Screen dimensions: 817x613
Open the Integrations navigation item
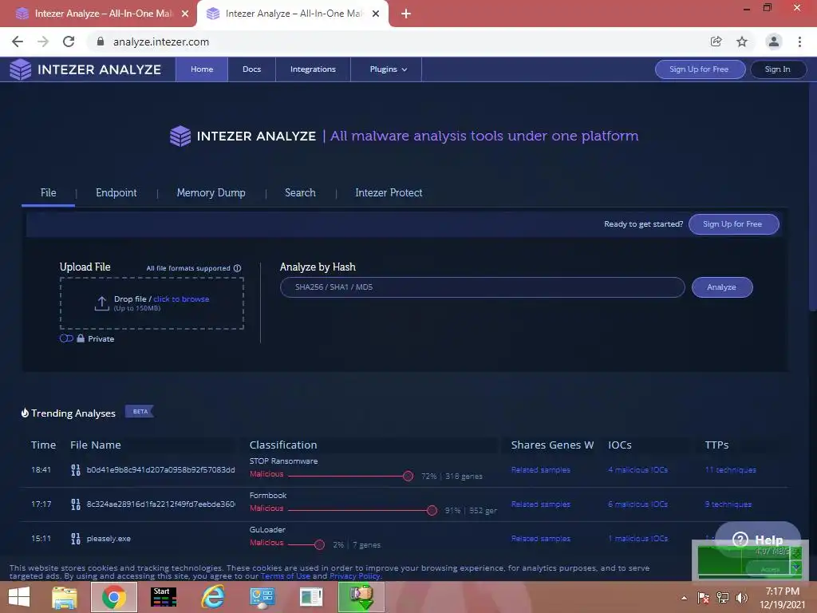(313, 69)
